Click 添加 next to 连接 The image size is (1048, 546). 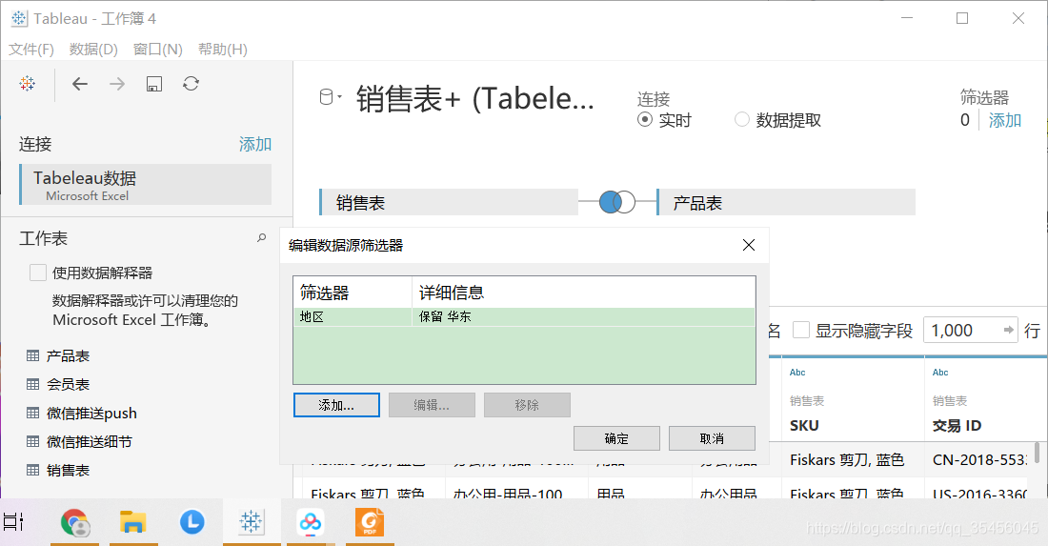click(255, 144)
